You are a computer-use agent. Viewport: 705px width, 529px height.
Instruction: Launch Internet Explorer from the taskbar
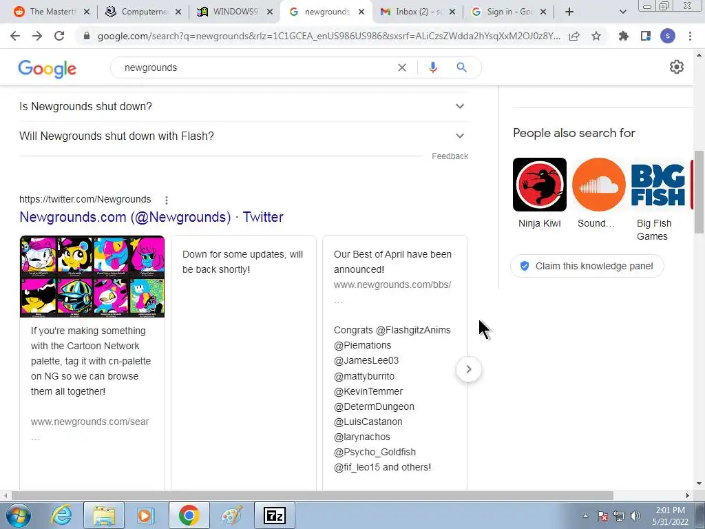61,515
